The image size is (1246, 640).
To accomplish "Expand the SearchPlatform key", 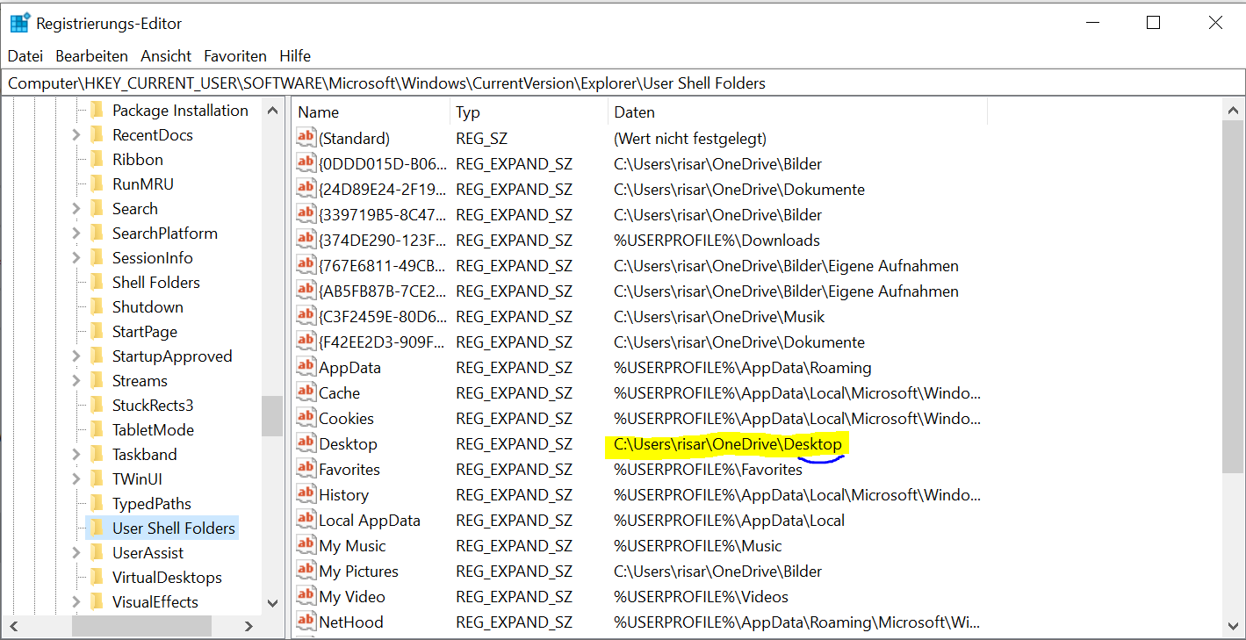I will point(76,234).
